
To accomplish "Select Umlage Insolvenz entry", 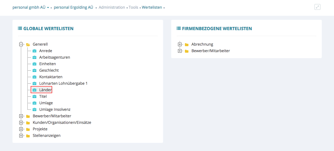I will click(x=55, y=109).
